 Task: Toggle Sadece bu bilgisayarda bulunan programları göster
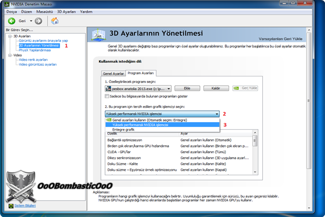tap(107, 96)
